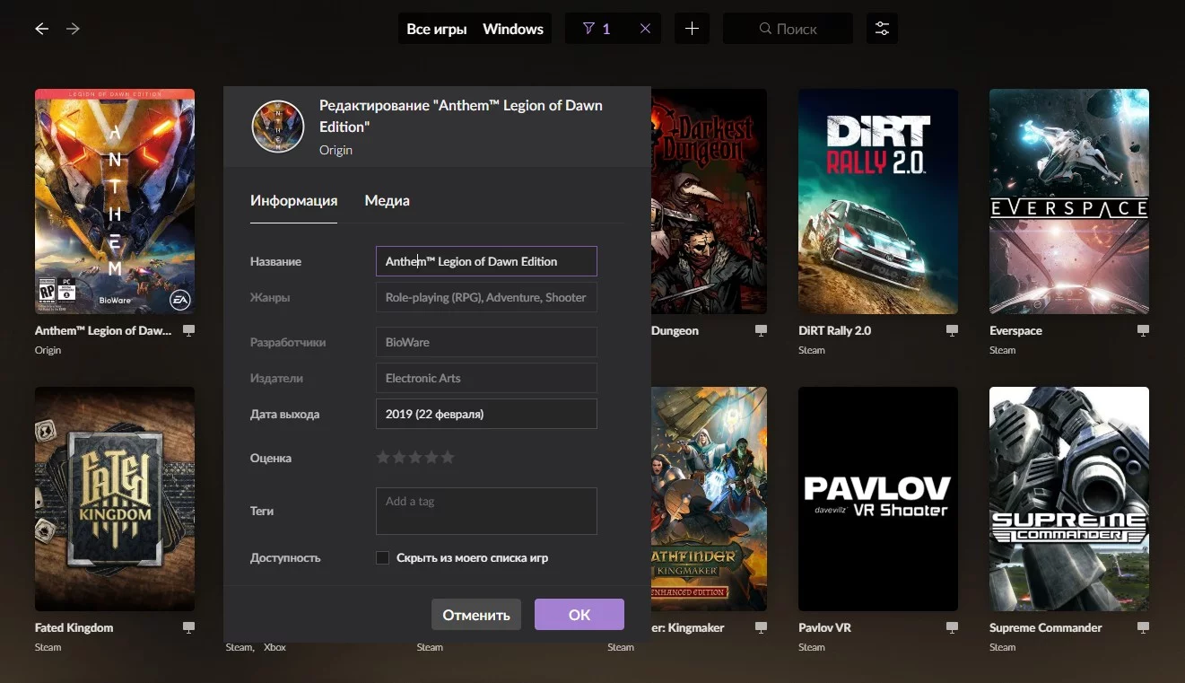Image resolution: width=1185 pixels, height=683 pixels.
Task: Click the Everspace title text
Action: [1015, 330]
